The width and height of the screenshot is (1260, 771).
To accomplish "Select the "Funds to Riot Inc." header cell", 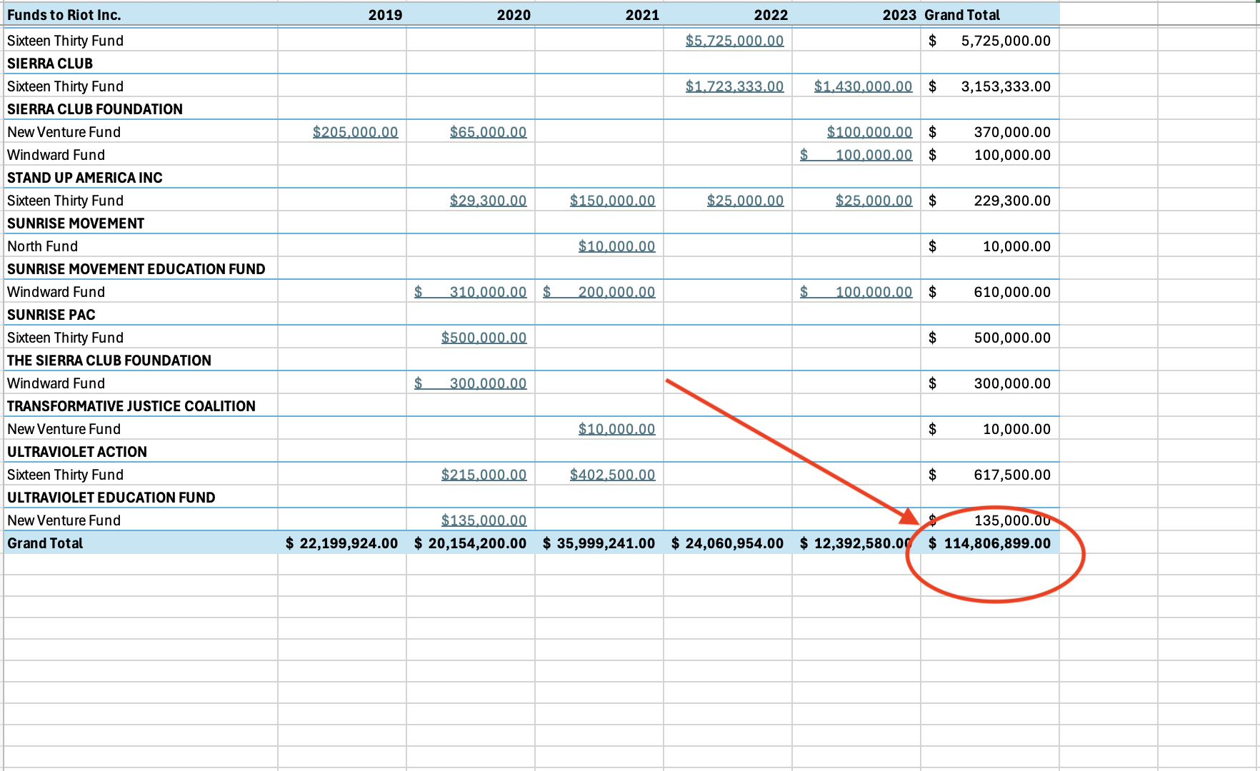I will click(x=141, y=15).
